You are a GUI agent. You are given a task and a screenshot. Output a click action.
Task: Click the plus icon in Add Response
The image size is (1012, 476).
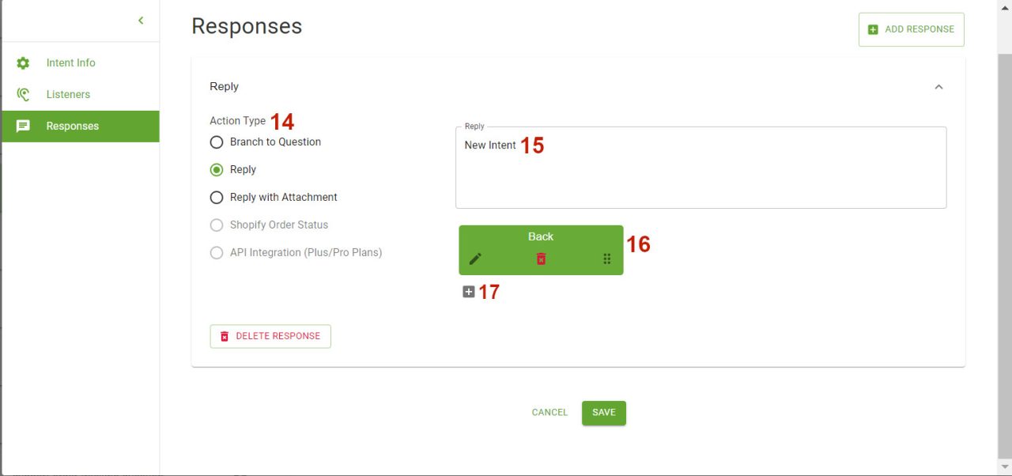873,29
